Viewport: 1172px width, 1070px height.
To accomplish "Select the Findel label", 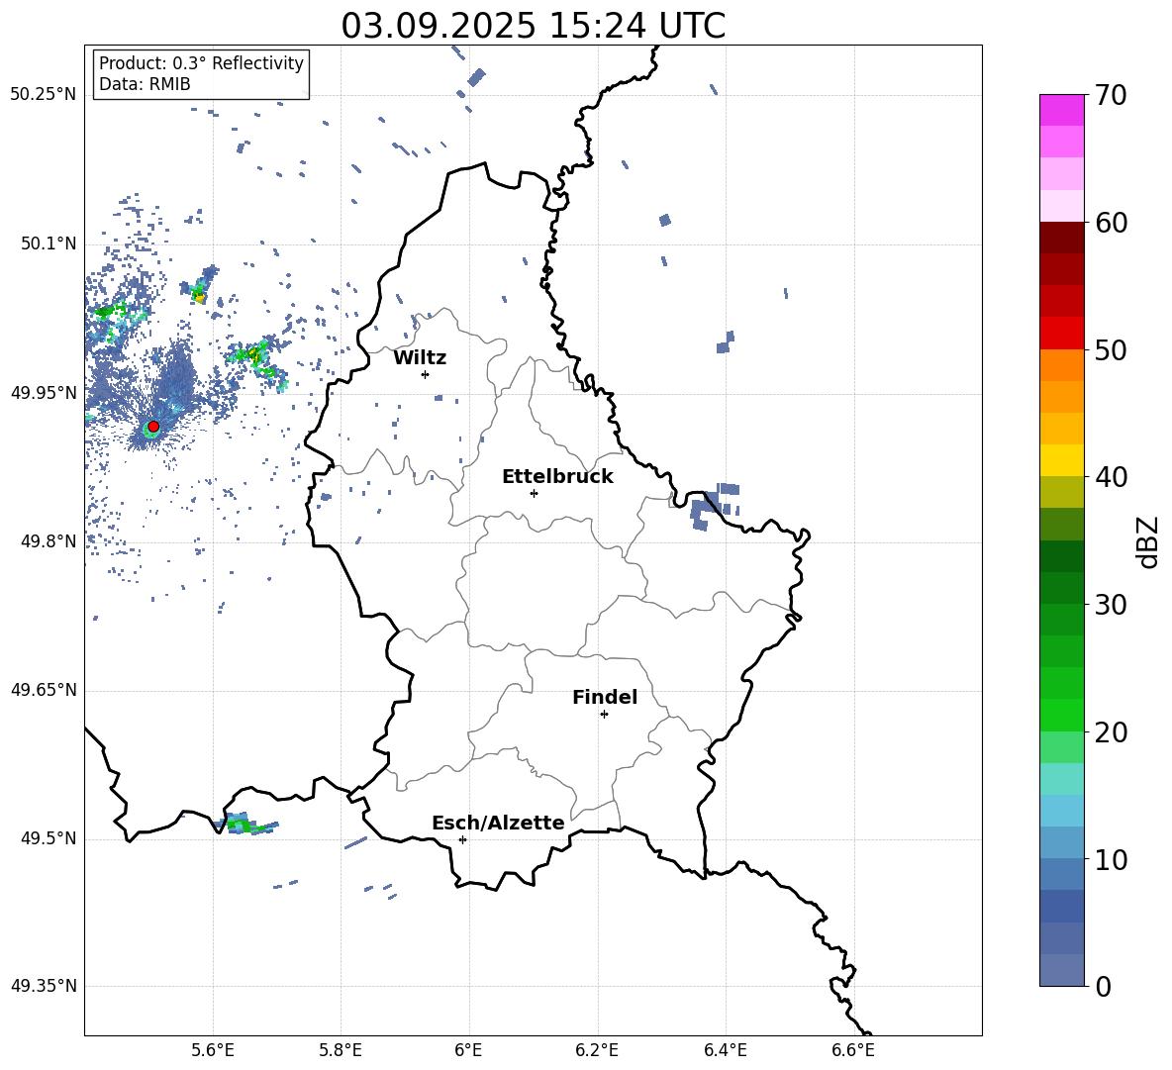I will pyautogui.click(x=605, y=697).
